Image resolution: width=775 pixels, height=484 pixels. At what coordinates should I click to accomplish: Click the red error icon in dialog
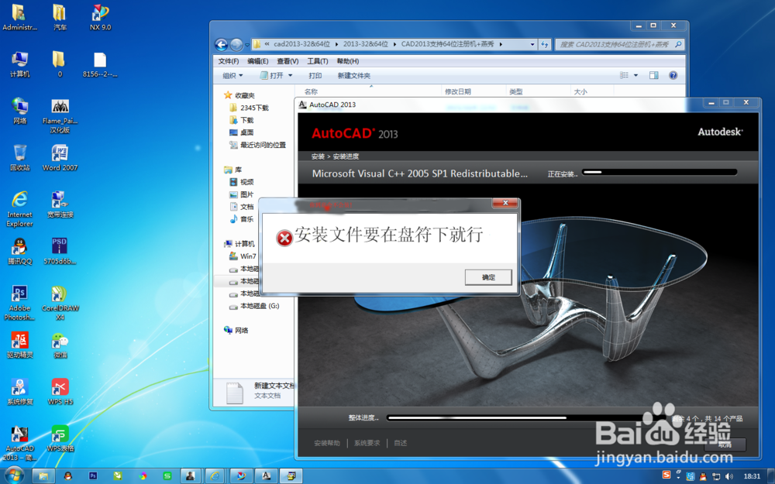[284, 238]
